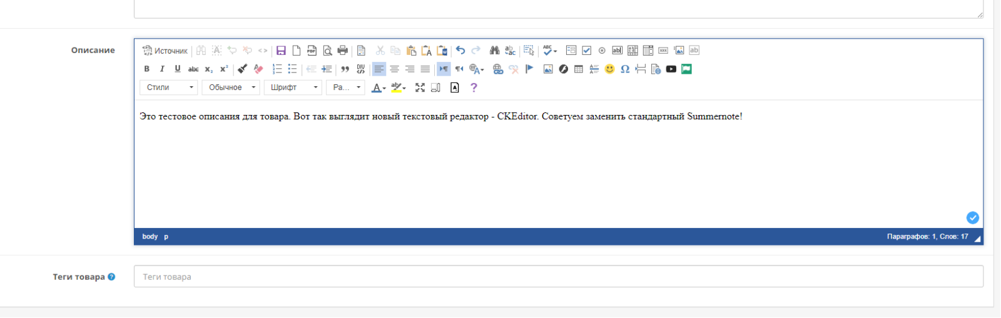Insert a radio button form element

pos(602,51)
